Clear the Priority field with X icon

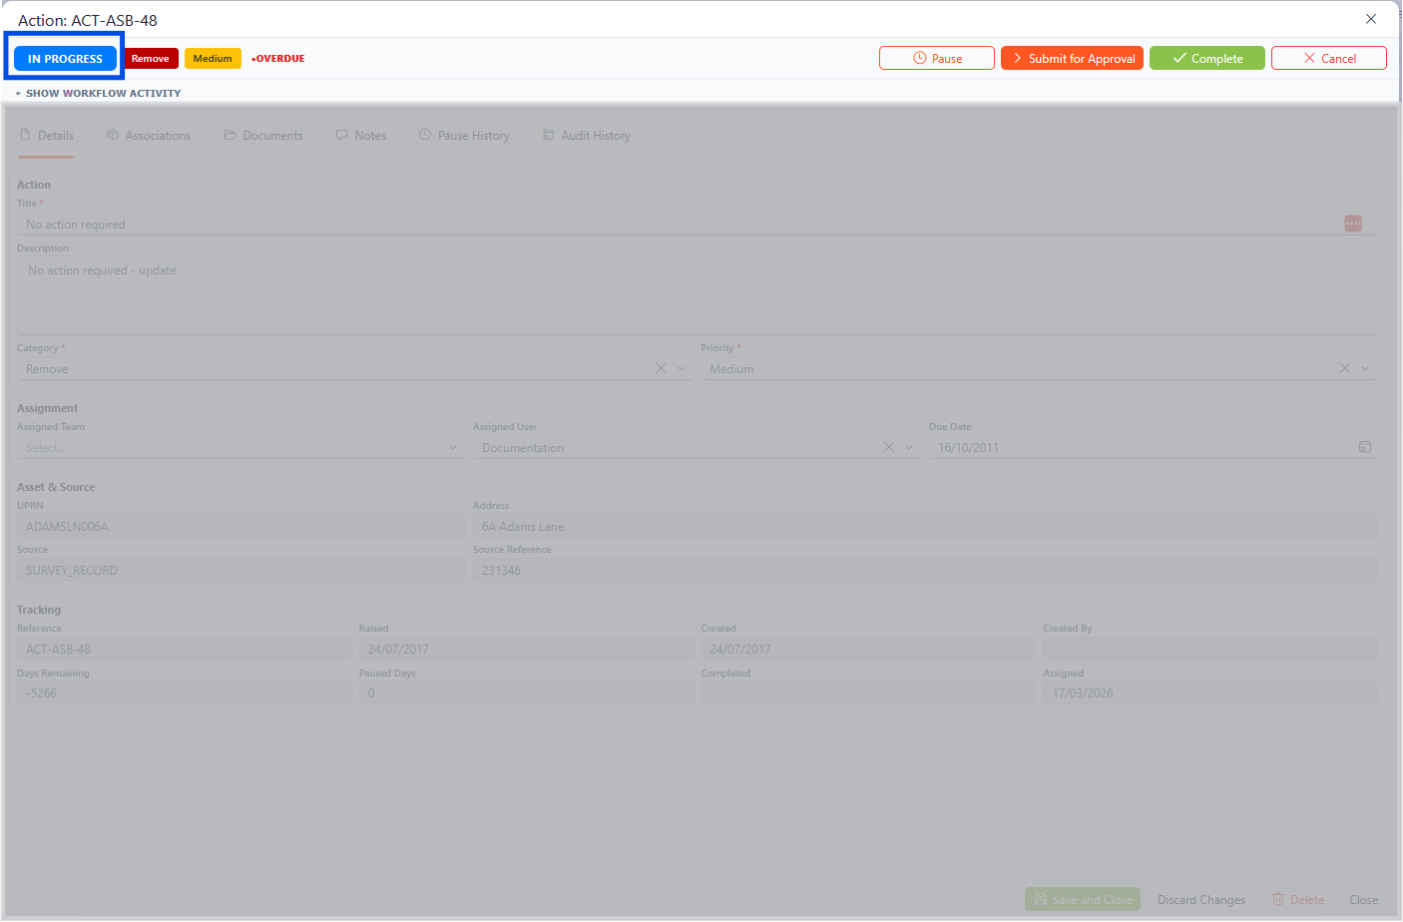(1344, 369)
